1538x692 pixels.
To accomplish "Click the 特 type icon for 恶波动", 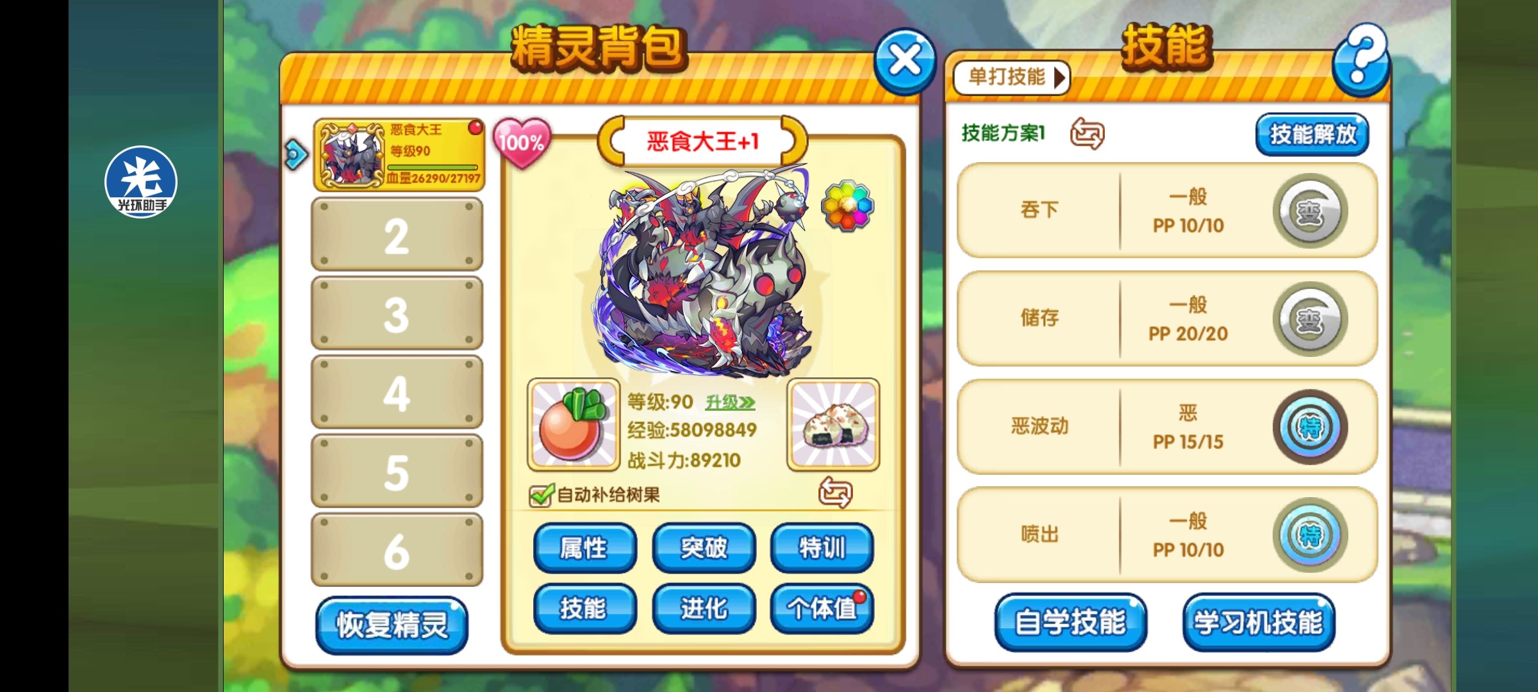I will [x=1310, y=427].
